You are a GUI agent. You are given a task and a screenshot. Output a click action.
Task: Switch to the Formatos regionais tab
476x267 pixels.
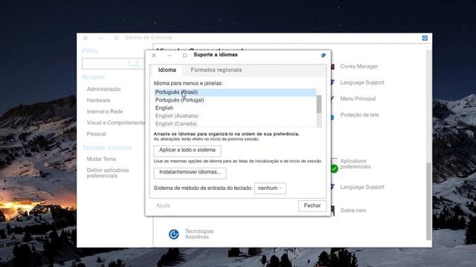[216, 70]
